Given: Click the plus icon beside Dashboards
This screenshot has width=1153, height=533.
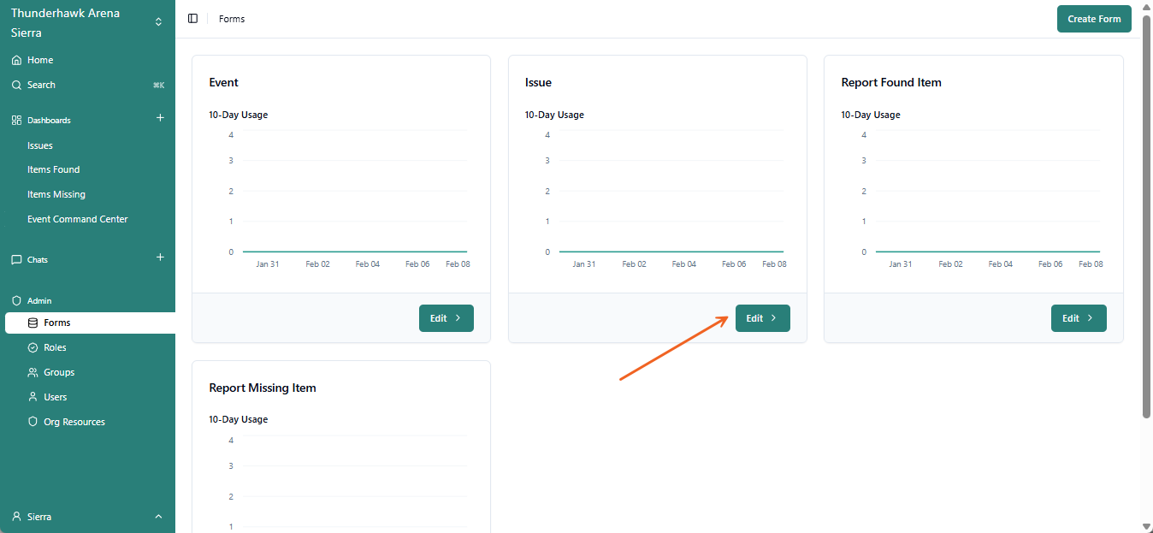Looking at the screenshot, I should (x=160, y=118).
